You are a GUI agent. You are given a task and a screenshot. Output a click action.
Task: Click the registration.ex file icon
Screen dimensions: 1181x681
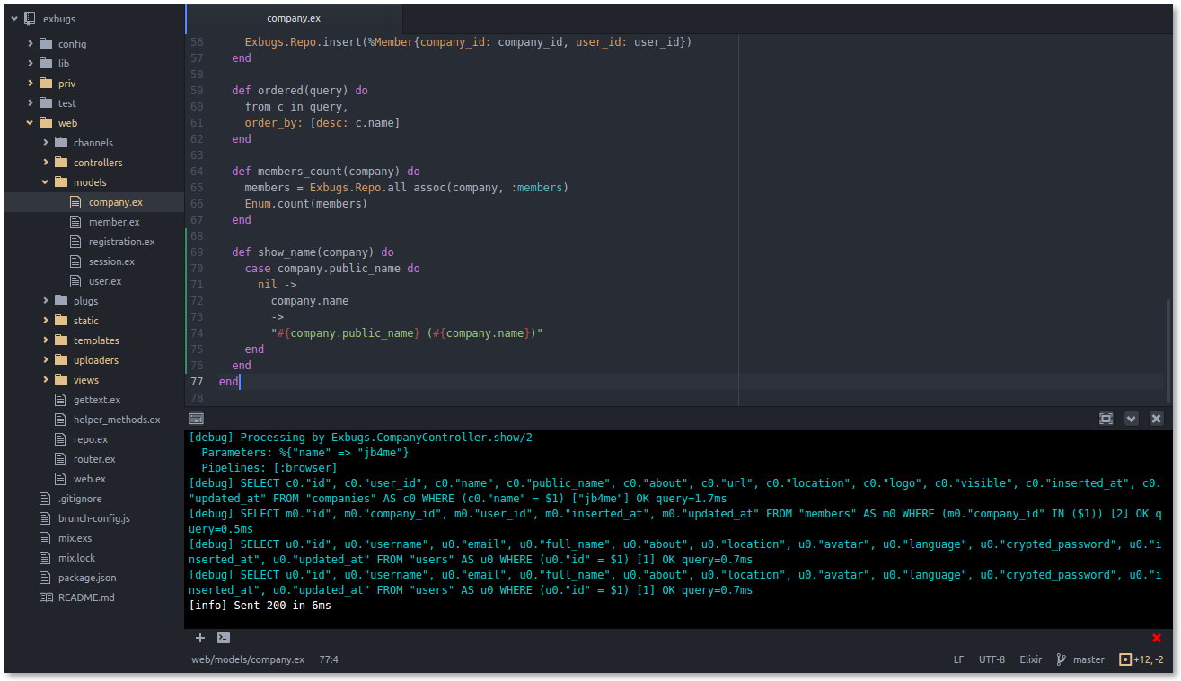(x=75, y=242)
